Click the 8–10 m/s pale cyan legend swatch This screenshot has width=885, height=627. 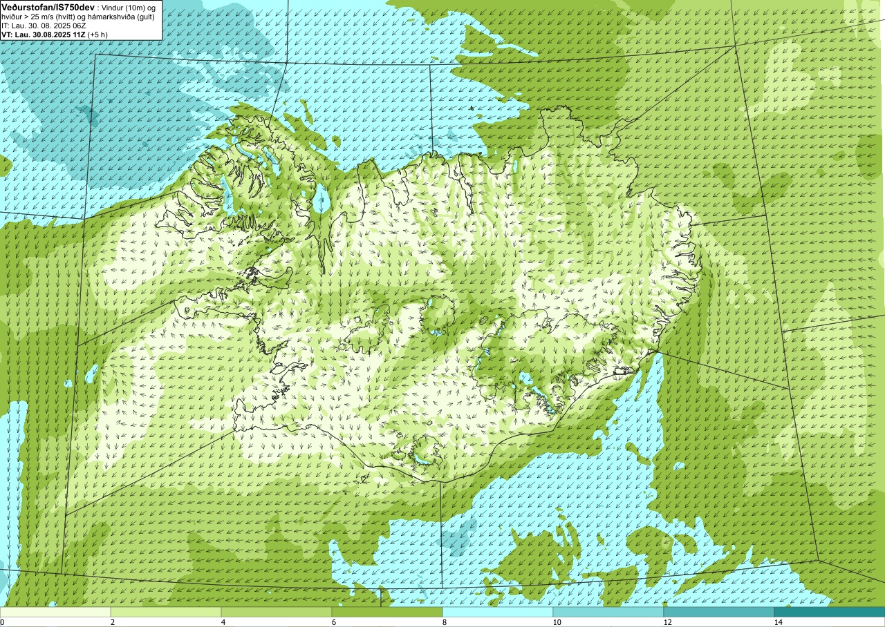(498, 612)
